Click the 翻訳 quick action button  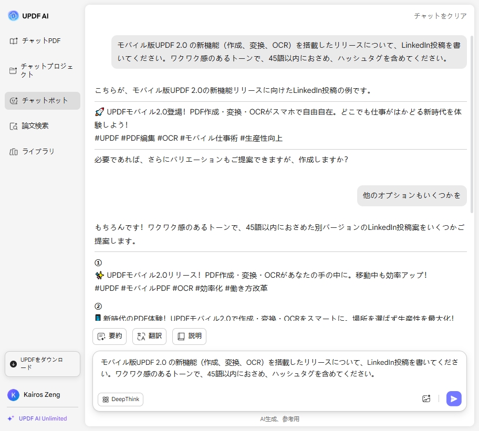click(x=149, y=337)
